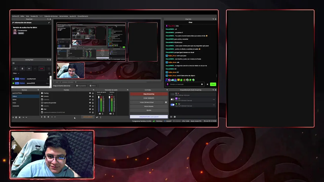Remove selected source with trash icon

45,117
